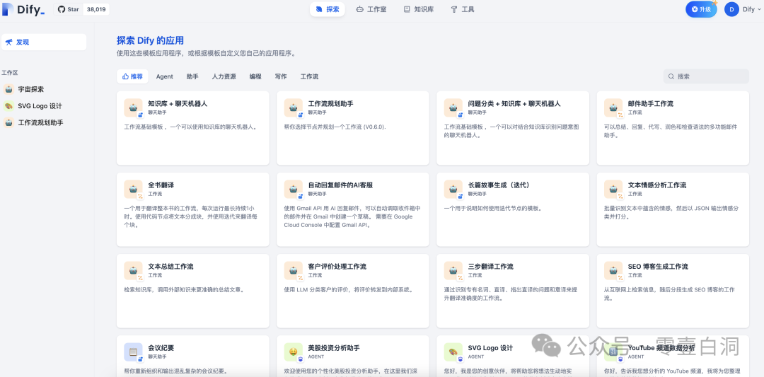Click the 自动回复邮件的AI客服 card icon
This screenshot has width=764, height=377.
[x=294, y=189]
